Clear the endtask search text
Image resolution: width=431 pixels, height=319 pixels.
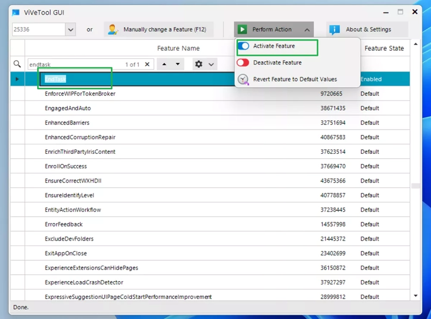point(147,64)
